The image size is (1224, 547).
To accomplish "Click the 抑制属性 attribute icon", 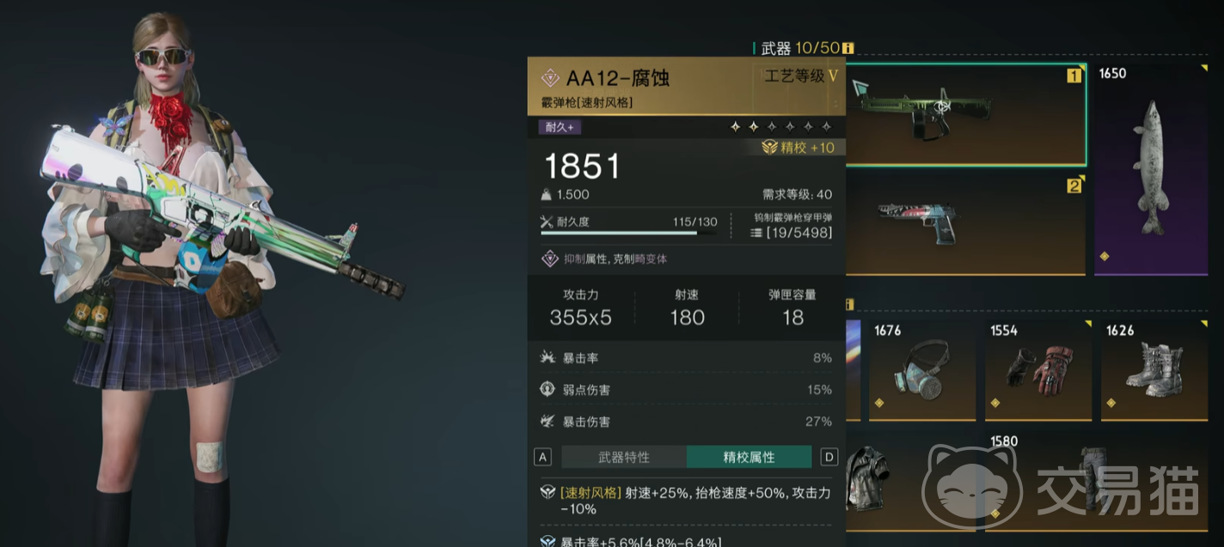I will [548, 258].
